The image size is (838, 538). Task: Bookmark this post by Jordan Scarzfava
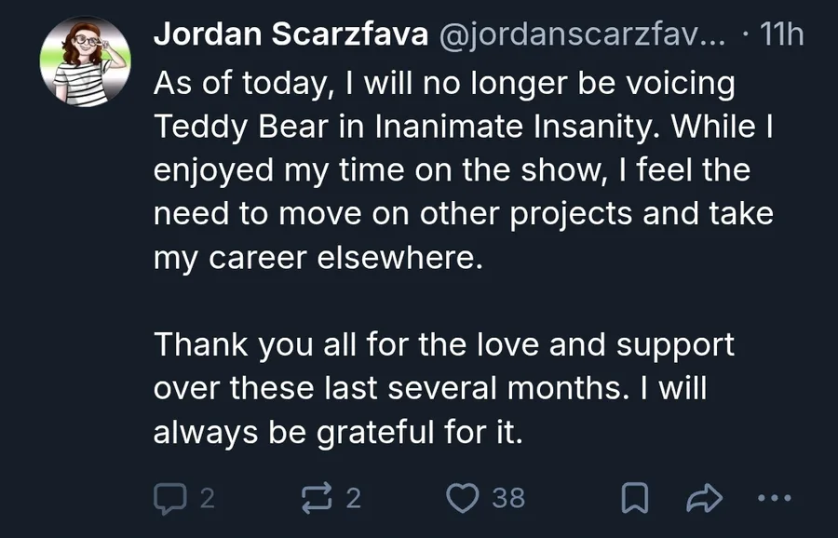(x=635, y=499)
